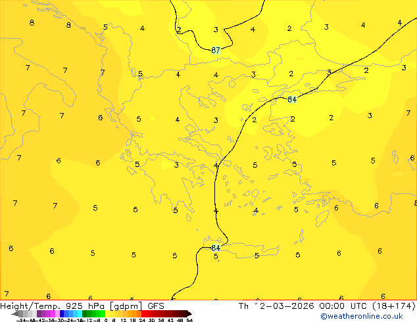Screen dimensions: 417x322
Task: Select the 87 height contour label
Action: point(216,50)
